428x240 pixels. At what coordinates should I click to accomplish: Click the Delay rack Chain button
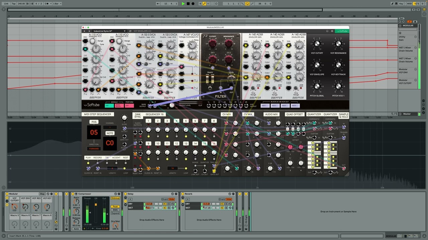[x=165, y=199]
